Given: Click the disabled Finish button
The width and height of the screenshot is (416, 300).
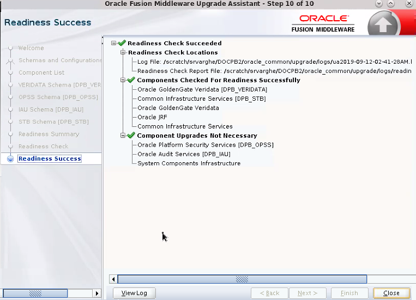Looking at the screenshot, I should pos(349,293).
